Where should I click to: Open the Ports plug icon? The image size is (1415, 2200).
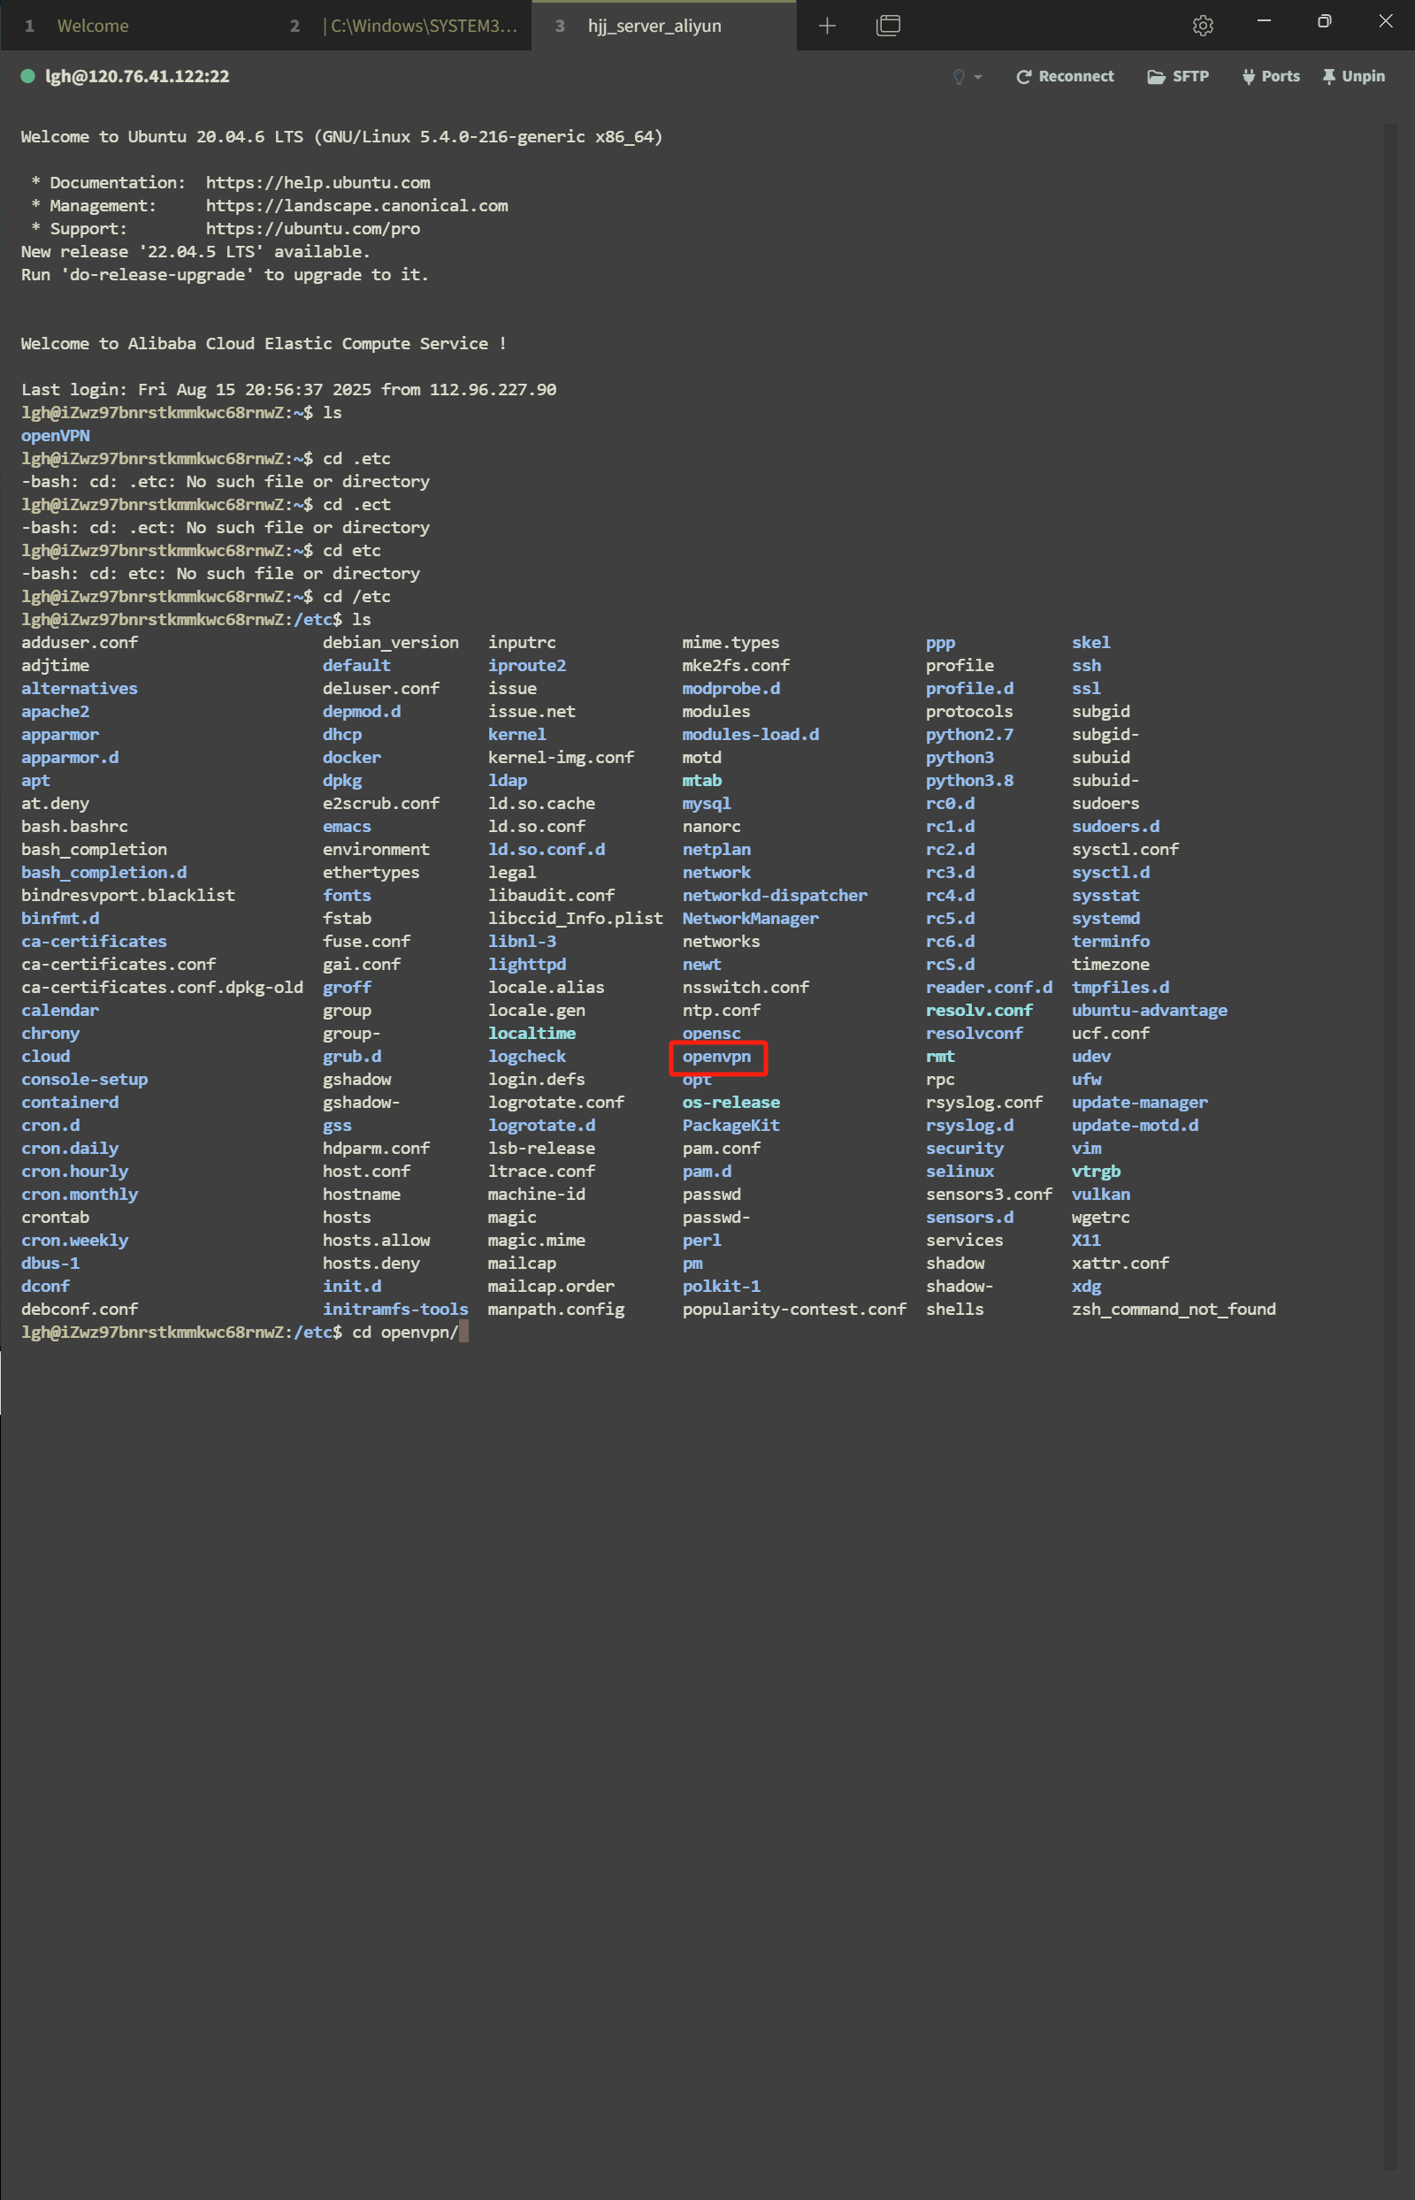click(1248, 77)
